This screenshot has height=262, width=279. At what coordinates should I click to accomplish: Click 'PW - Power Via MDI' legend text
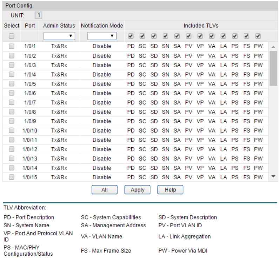click(183, 251)
